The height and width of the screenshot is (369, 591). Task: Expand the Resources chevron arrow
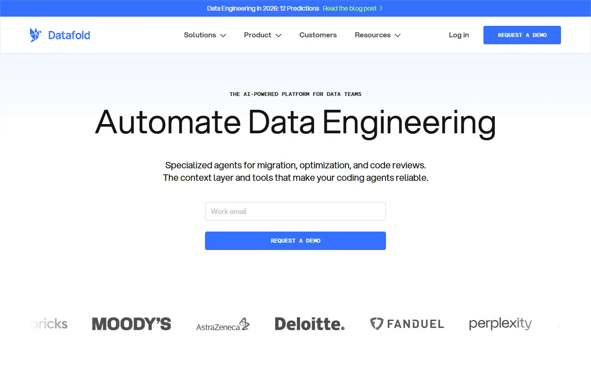pyautogui.click(x=398, y=36)
